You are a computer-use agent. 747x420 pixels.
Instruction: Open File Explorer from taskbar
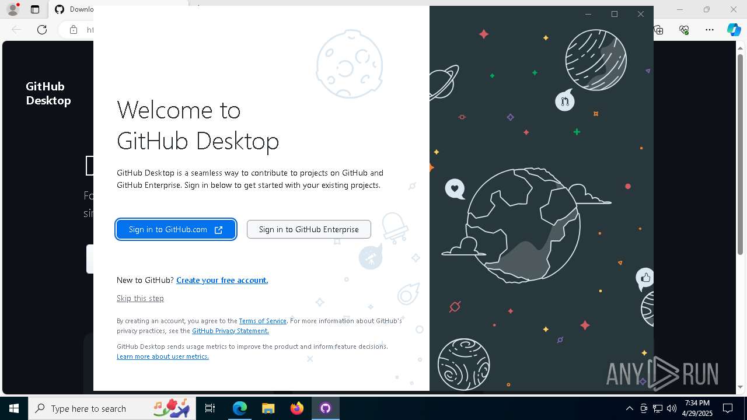(x=268, y=408)
